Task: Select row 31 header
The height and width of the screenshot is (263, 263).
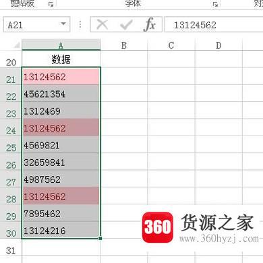Action: (x=11, y=247)
